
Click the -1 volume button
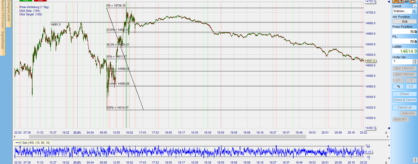(411, 80)
